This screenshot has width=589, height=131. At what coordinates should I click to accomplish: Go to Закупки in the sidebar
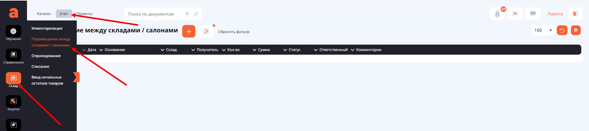click(x=13, y=102)
